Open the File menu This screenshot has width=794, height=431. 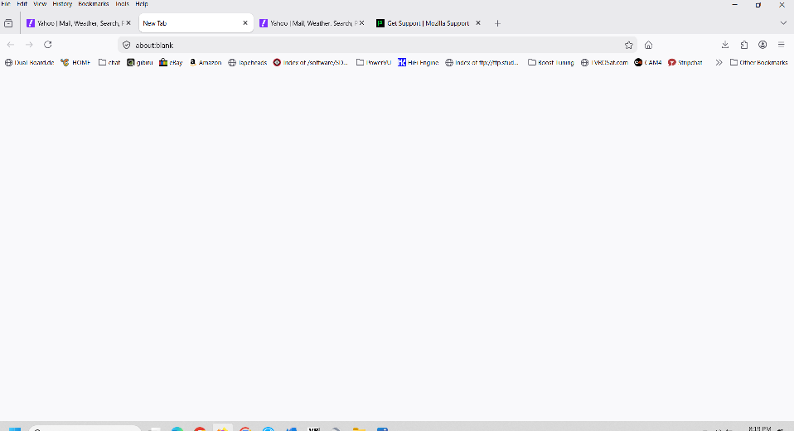click(x=6, y=3)
